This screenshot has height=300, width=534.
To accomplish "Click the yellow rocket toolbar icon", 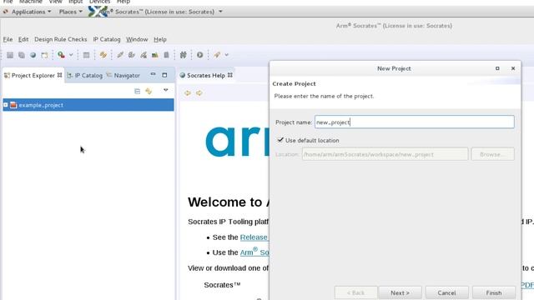I will click(217, 55).
